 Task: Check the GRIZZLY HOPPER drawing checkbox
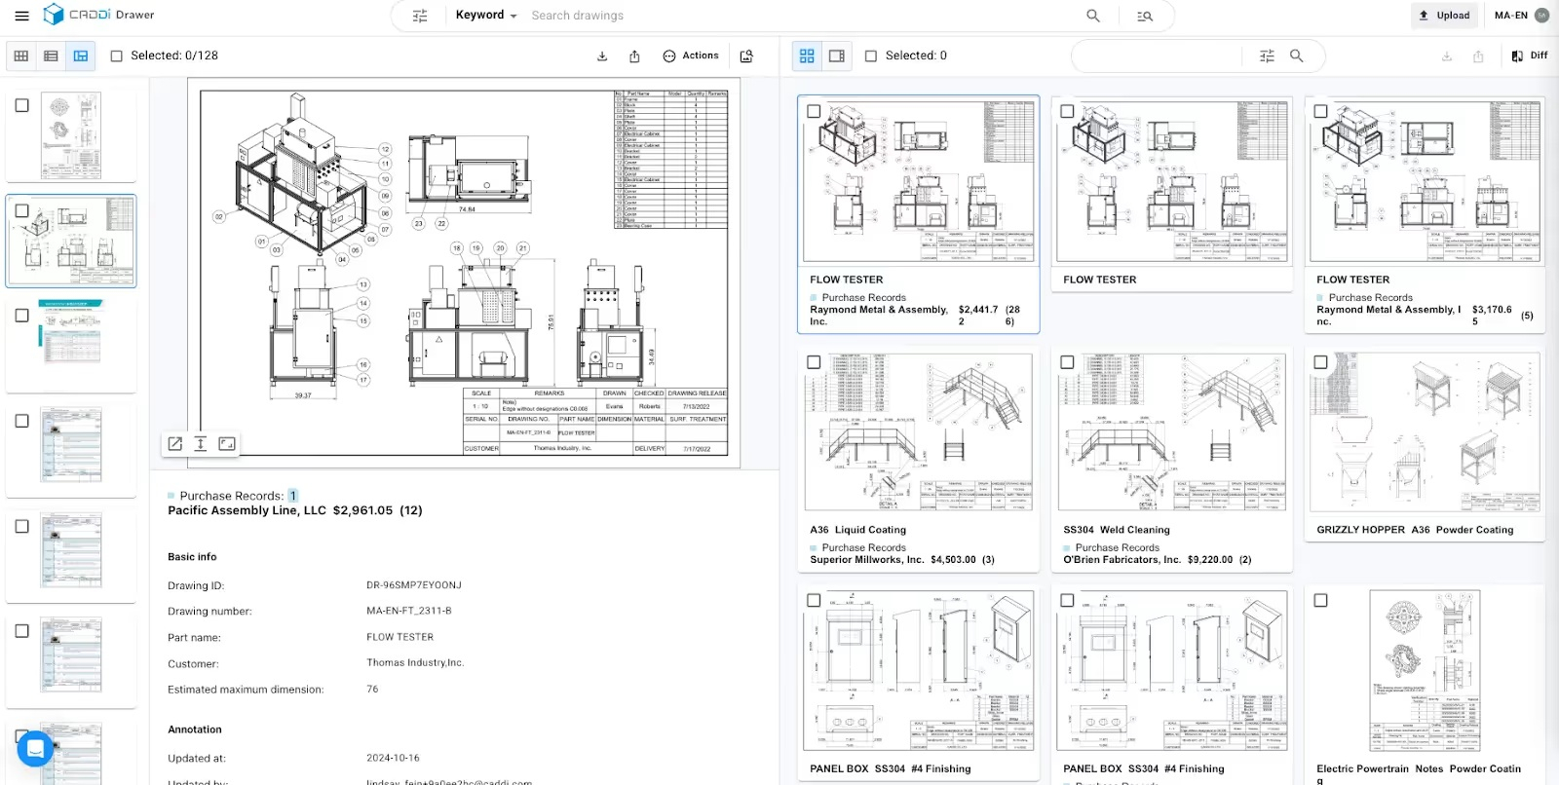click(1320, 362)
